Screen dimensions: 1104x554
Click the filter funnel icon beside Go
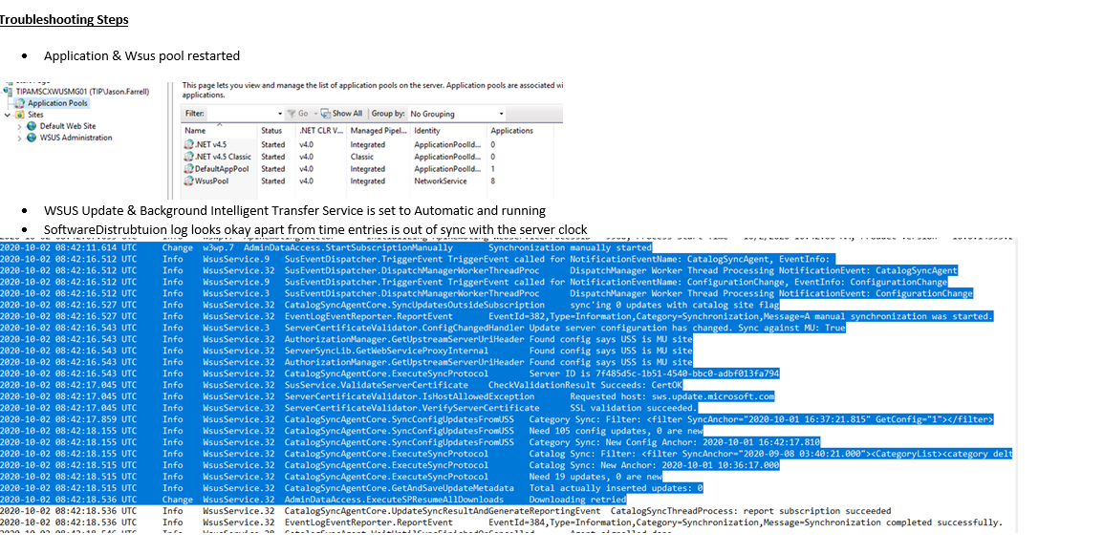click(292, 113)
